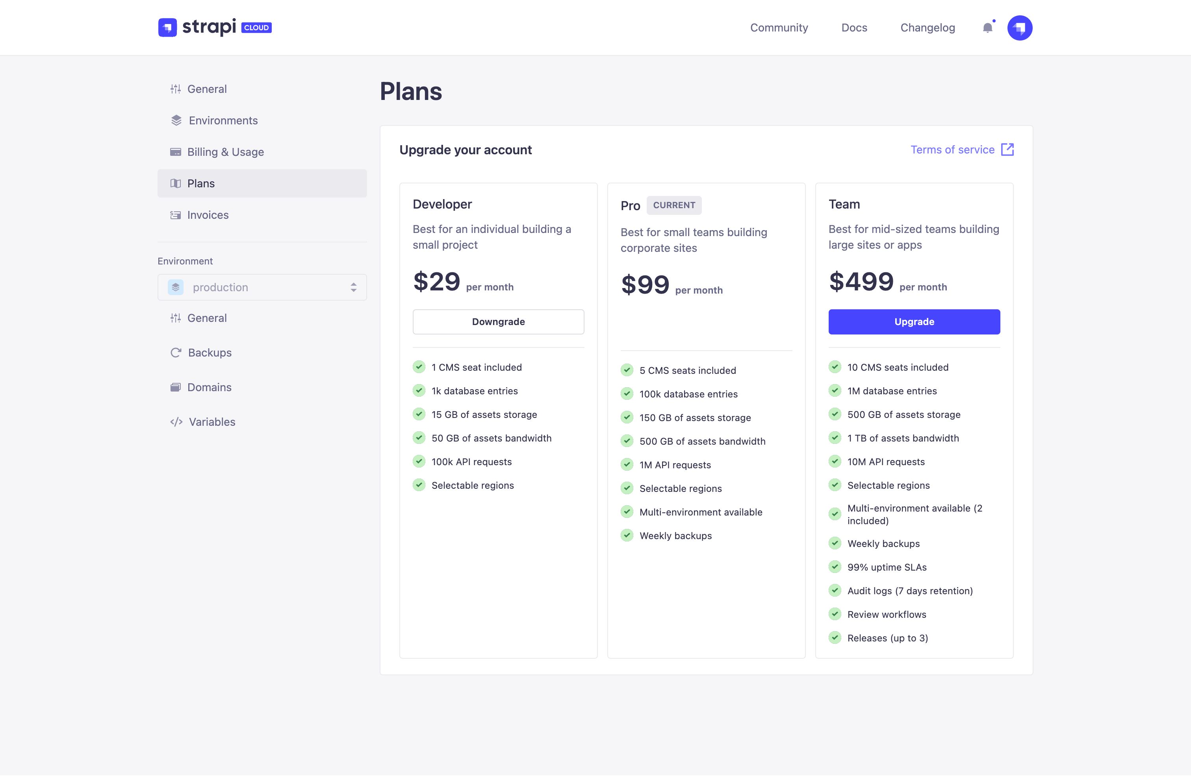Downgrade to the Developer plan
The height and width of the screenshot is (776, 1191).
click(x=498, y=321)
